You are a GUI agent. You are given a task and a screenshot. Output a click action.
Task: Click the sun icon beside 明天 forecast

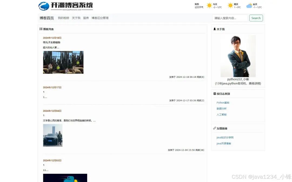[x=230, y=5]
